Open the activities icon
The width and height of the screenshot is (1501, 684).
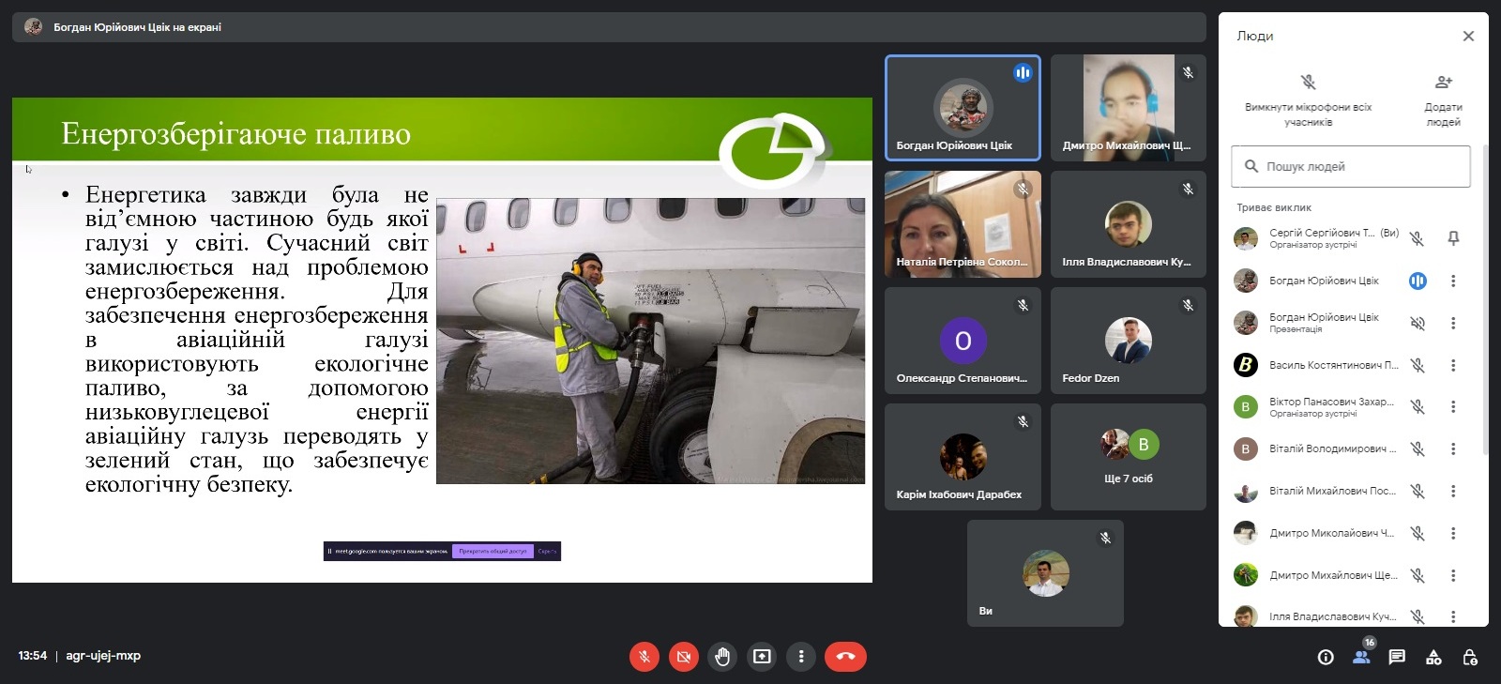1433,658
